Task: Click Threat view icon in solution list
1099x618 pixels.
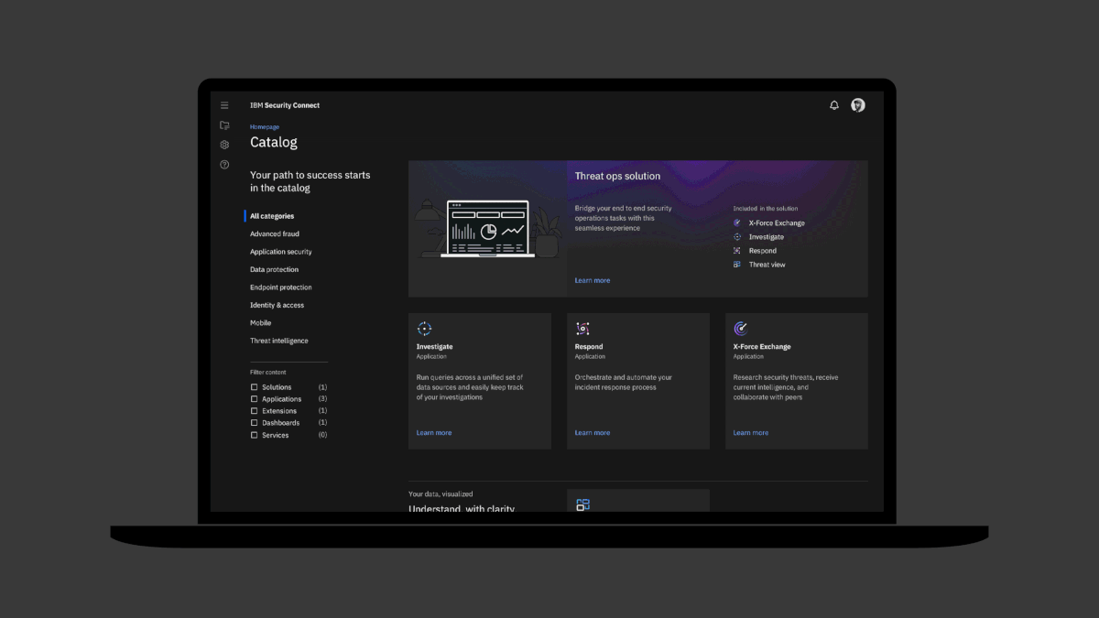Action: coord(737,265)
